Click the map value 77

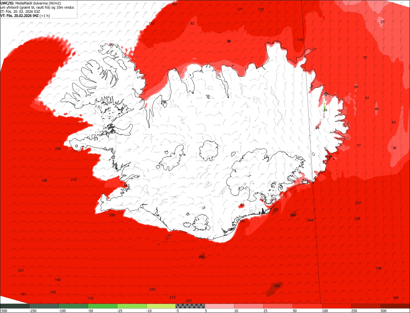click(x=359, y=146)
